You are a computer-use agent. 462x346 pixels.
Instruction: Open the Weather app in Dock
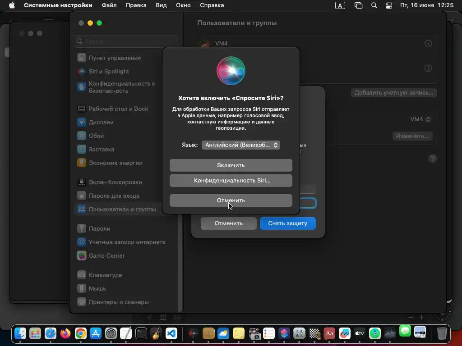point(223,333)
